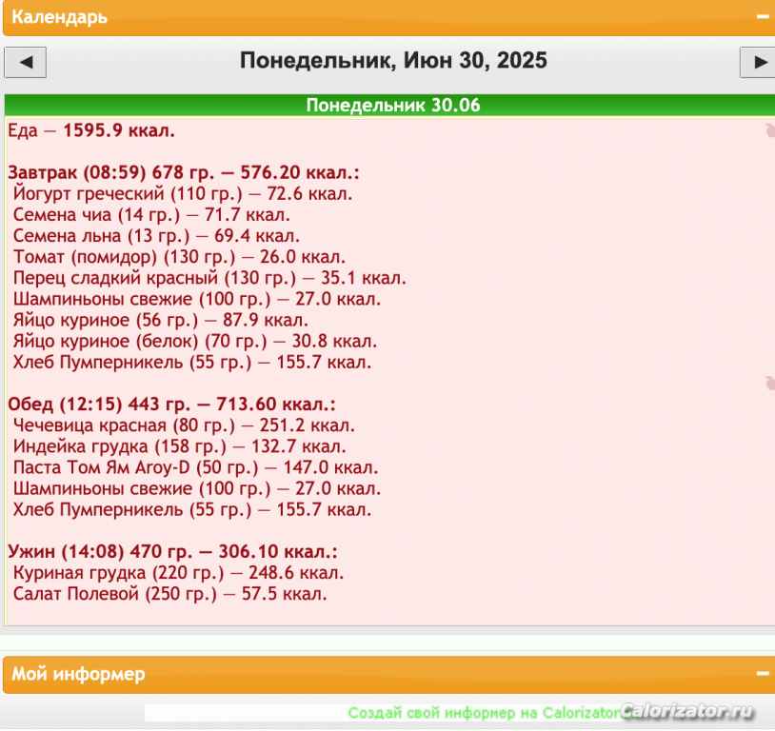Go to the next day arrow

click(x=758, y=62)
